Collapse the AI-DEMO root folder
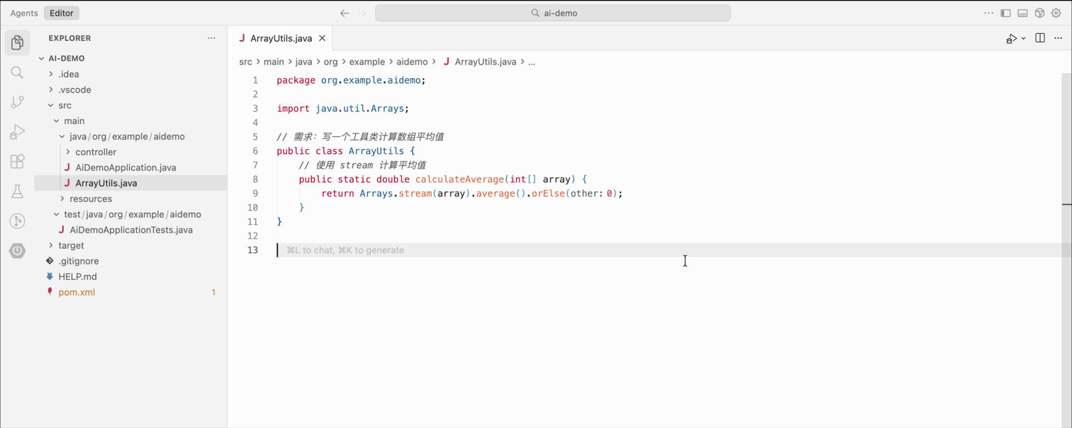This screenshot has width=1072, height=428. point(66,58)
